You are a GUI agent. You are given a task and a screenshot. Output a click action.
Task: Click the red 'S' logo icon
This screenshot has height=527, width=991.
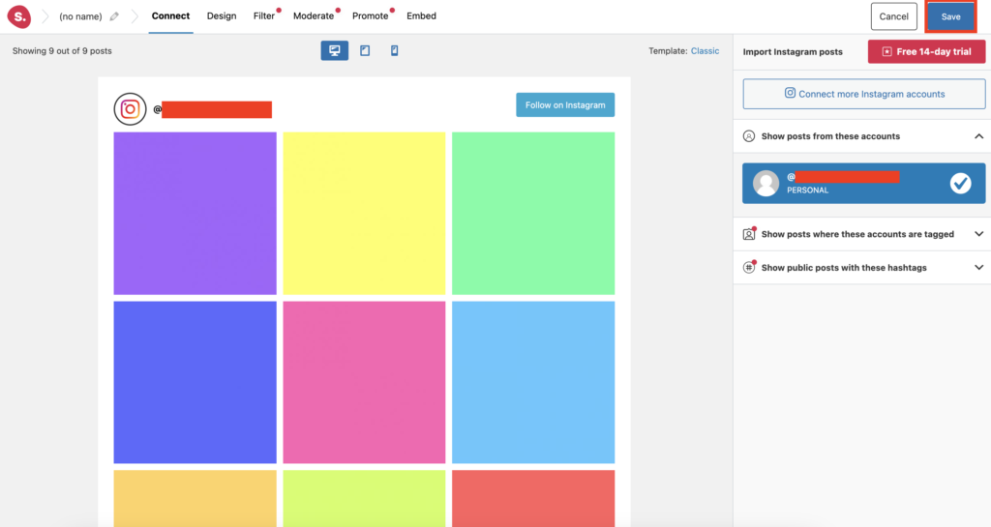pos(19,16)
